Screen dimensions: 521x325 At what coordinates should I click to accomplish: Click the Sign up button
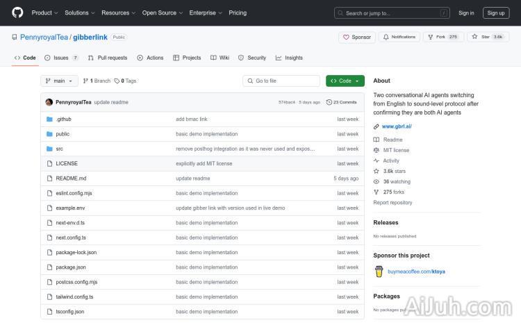[496, 12]
